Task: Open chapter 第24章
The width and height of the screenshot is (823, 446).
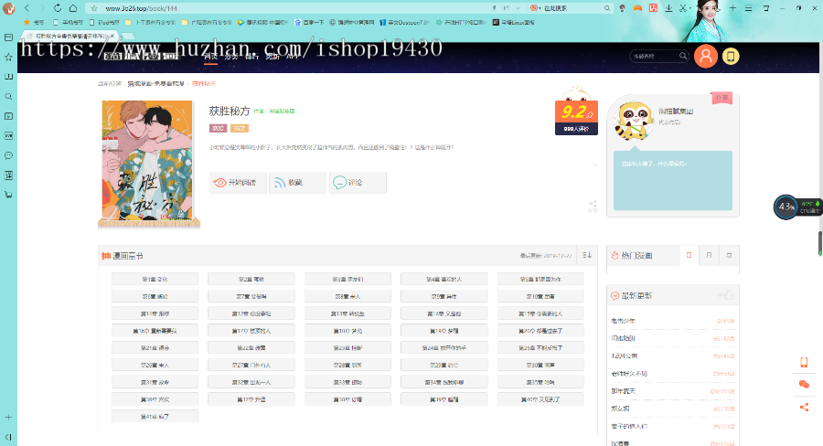Action: [x=444, y=348]
